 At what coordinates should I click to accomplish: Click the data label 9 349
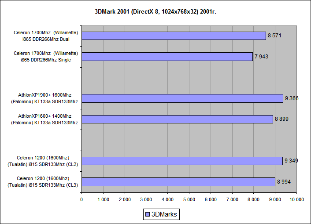click(x=291, y=161)
